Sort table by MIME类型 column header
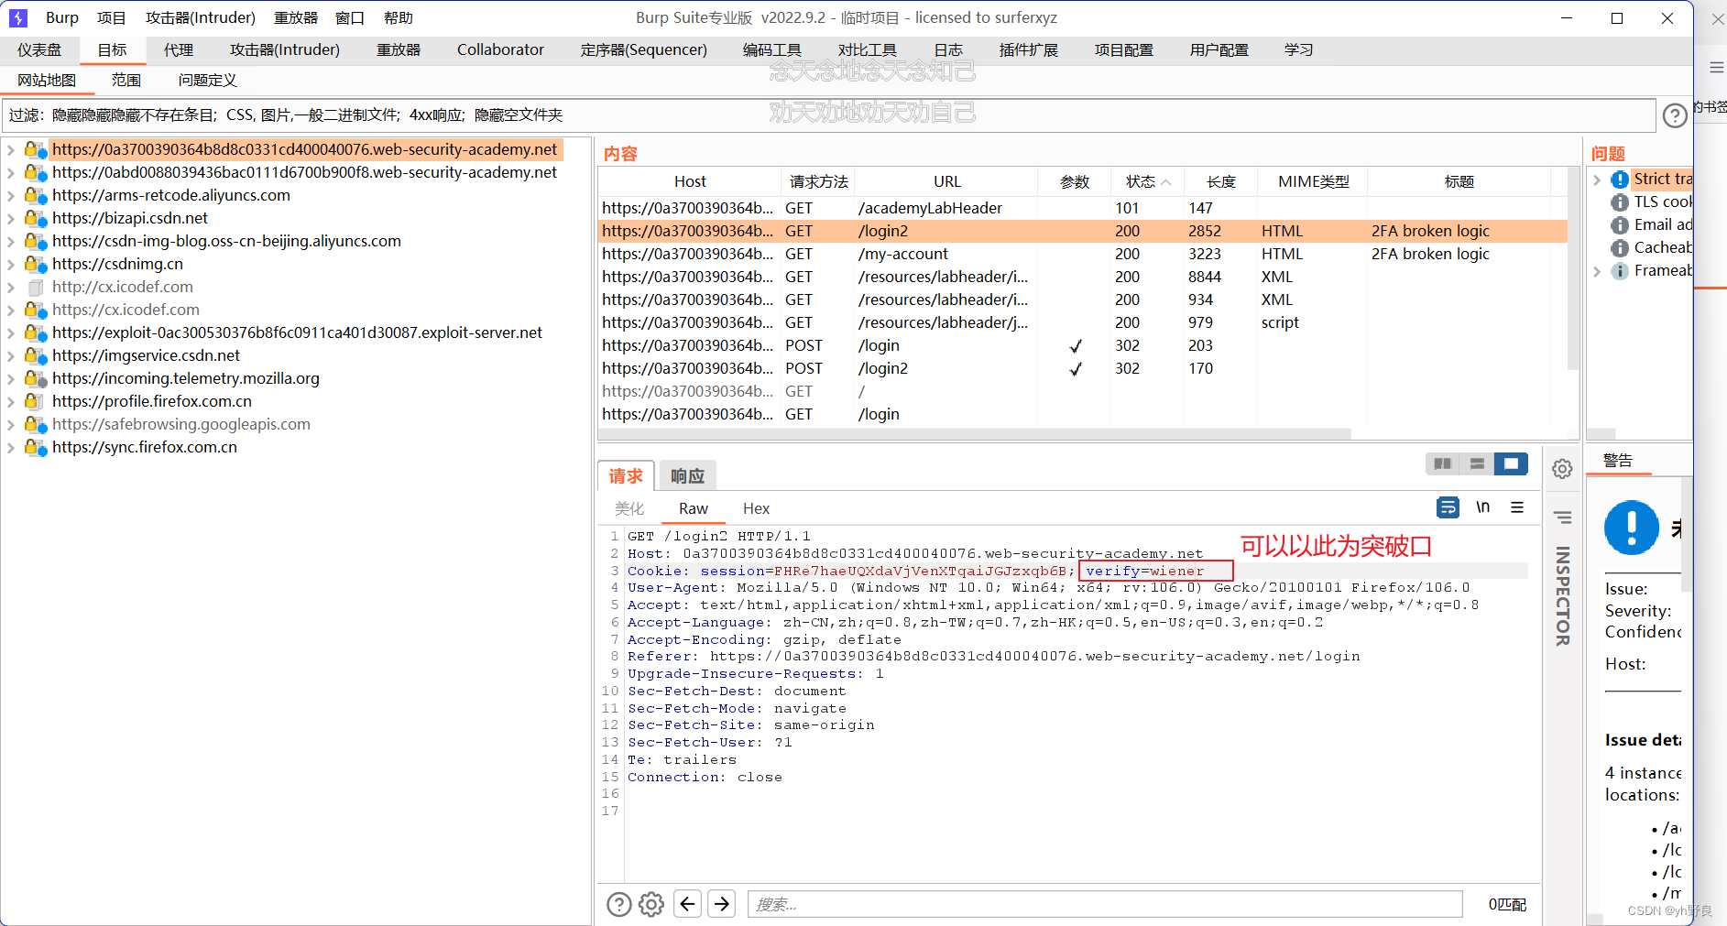 click(x=1313, y=181)
